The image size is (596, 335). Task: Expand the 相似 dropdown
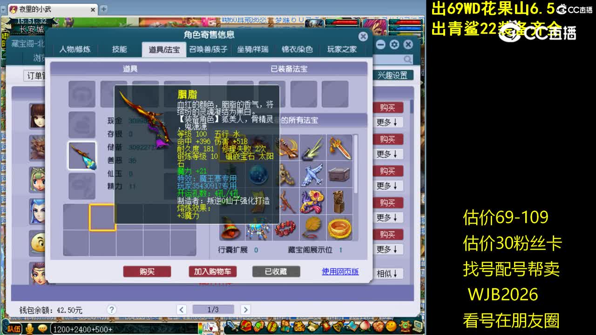point(387,274)
